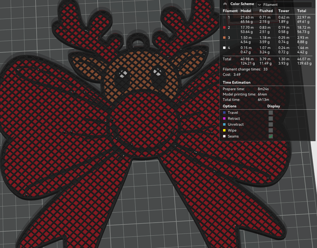The image size is (317, 248).
Task: Click the Travel option label
Action: tap(233, 113)
